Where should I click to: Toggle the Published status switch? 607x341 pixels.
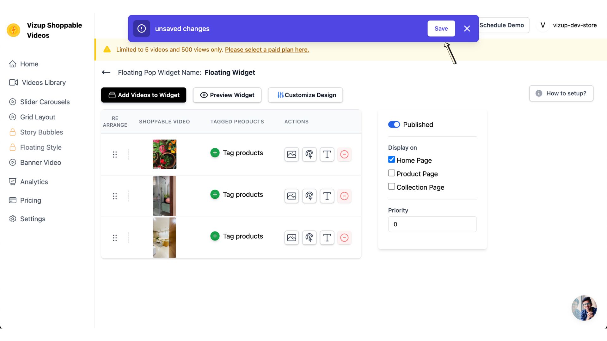tap(394, 124)
